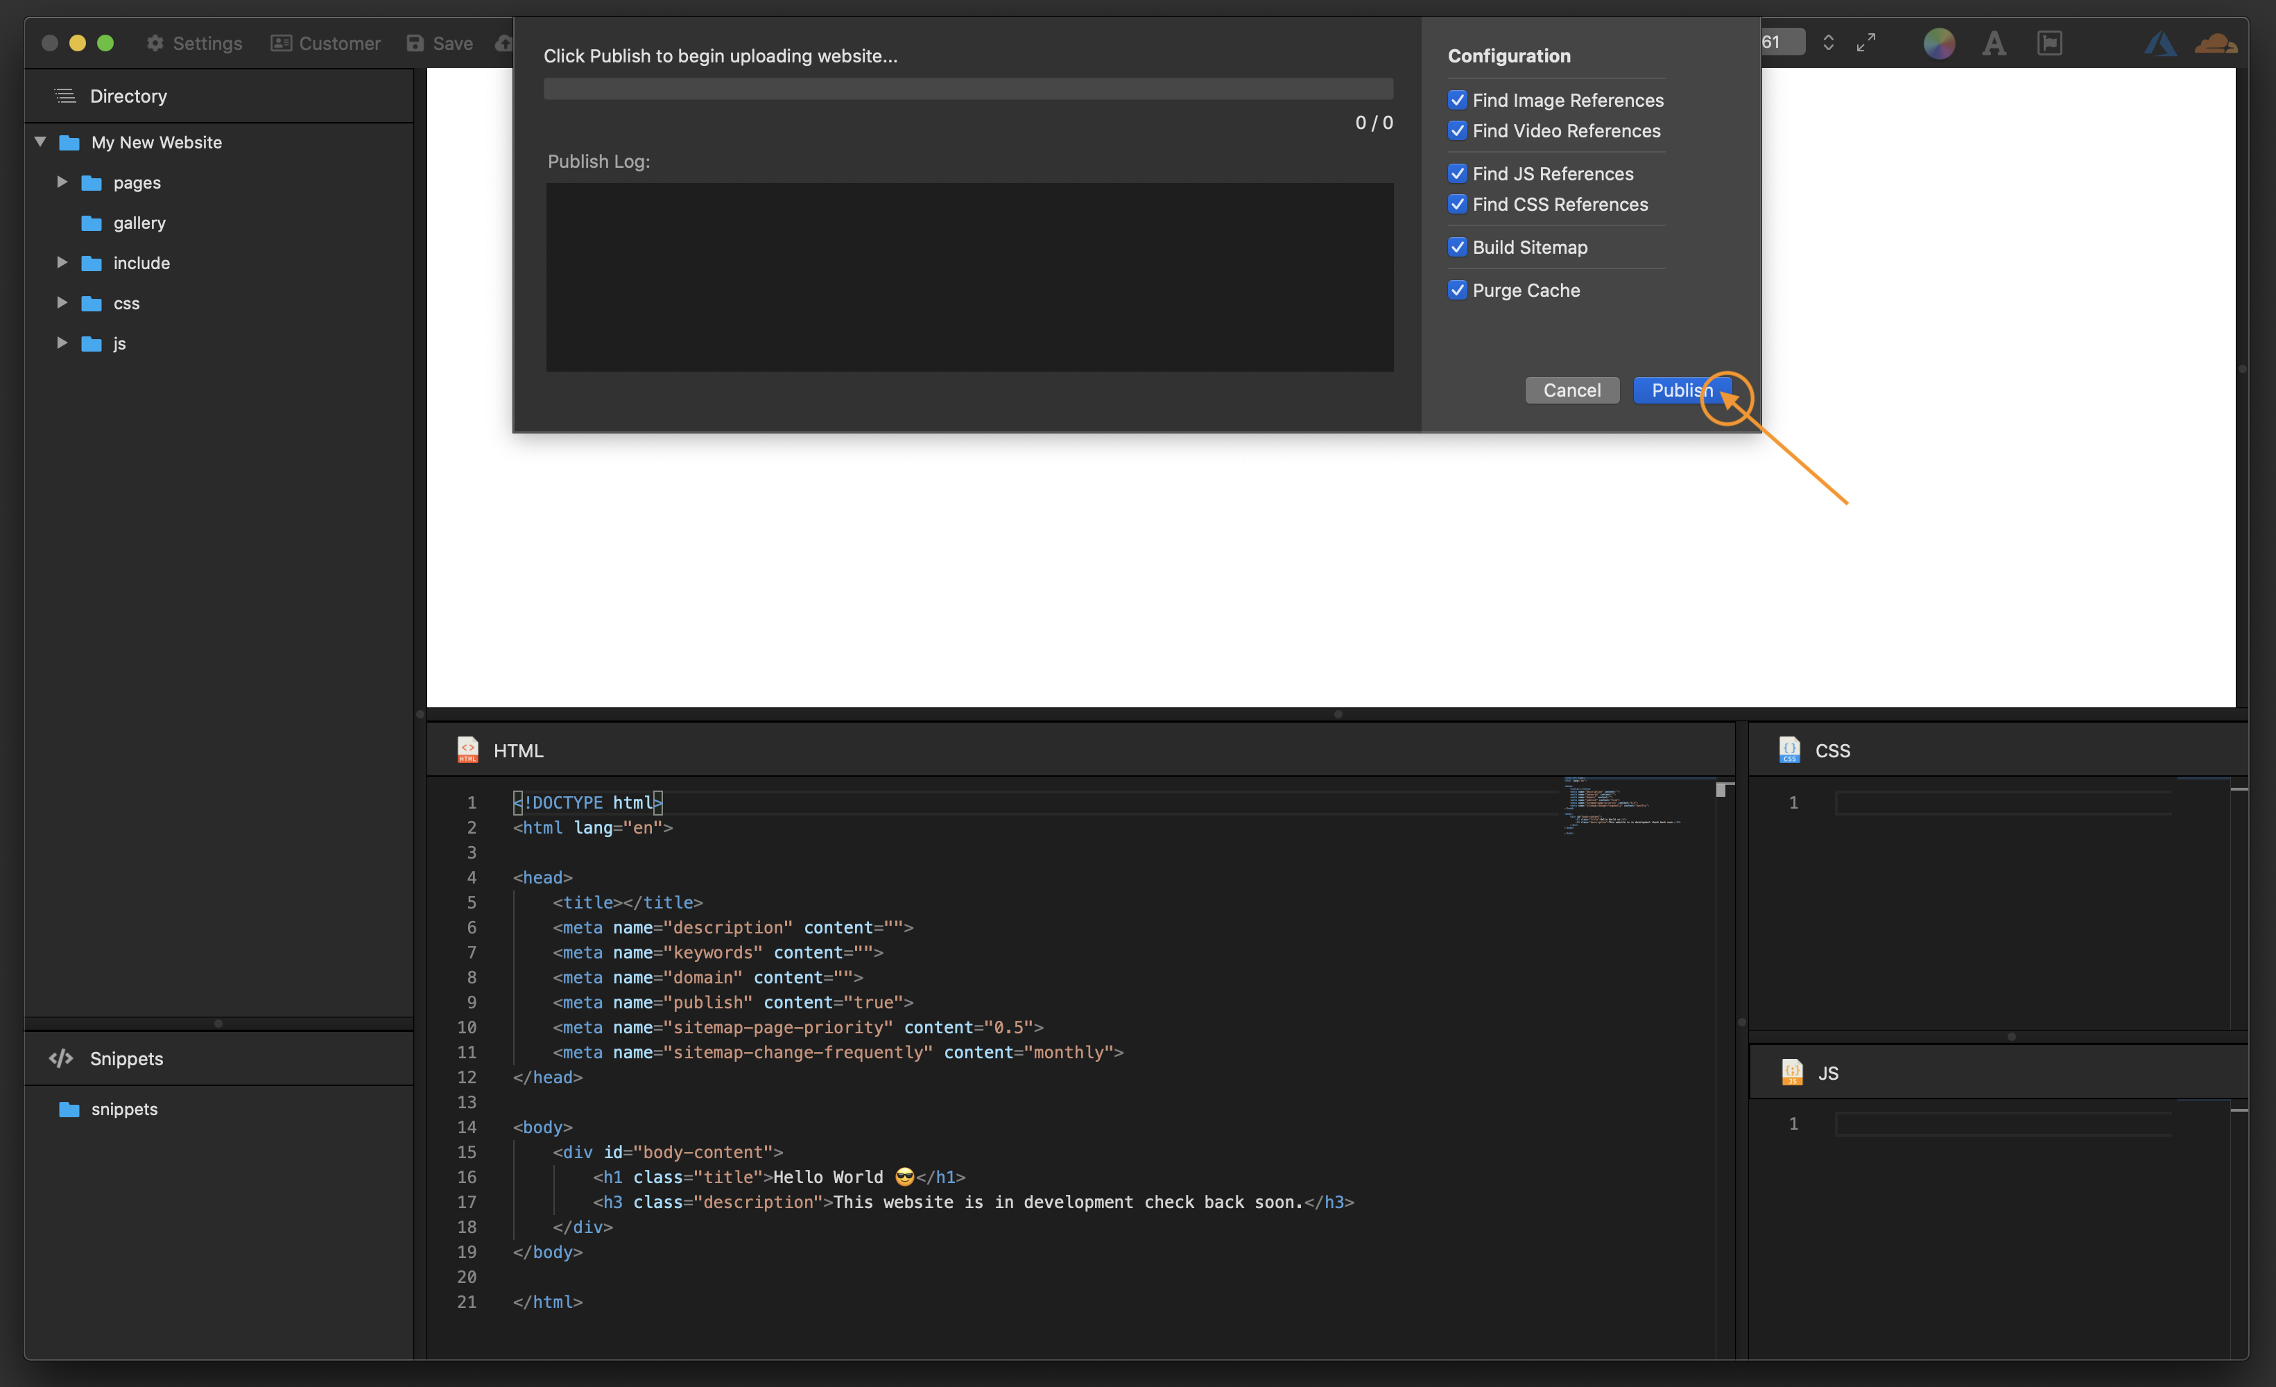Click the Snippets code-brackets icon
Viewport: 2276px width, 1387px height.
61,1058
